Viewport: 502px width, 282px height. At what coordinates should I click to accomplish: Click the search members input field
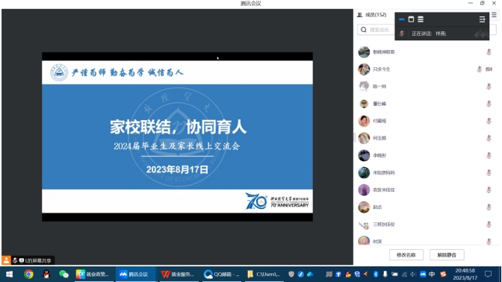tap(376, 30)
